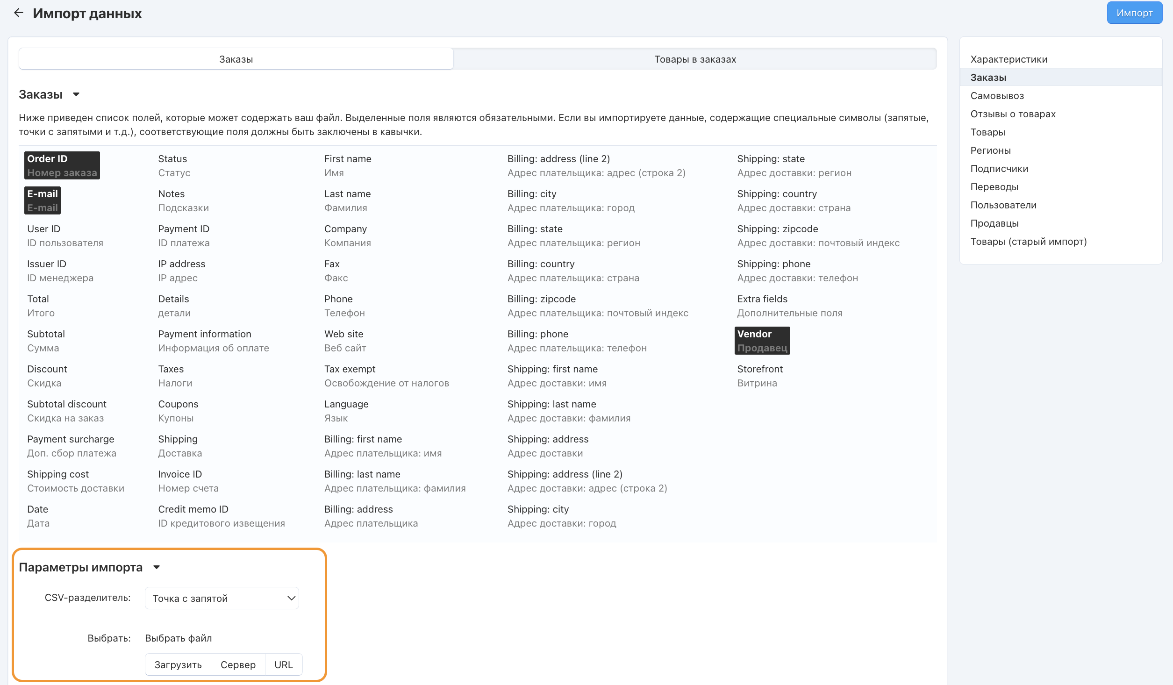
Task: Open Товары import section
Action: pos(987,132)
